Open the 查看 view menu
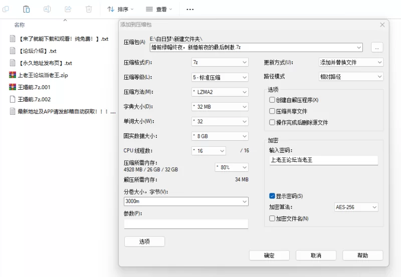Screen dimensions: 401x277 [159, 9]
